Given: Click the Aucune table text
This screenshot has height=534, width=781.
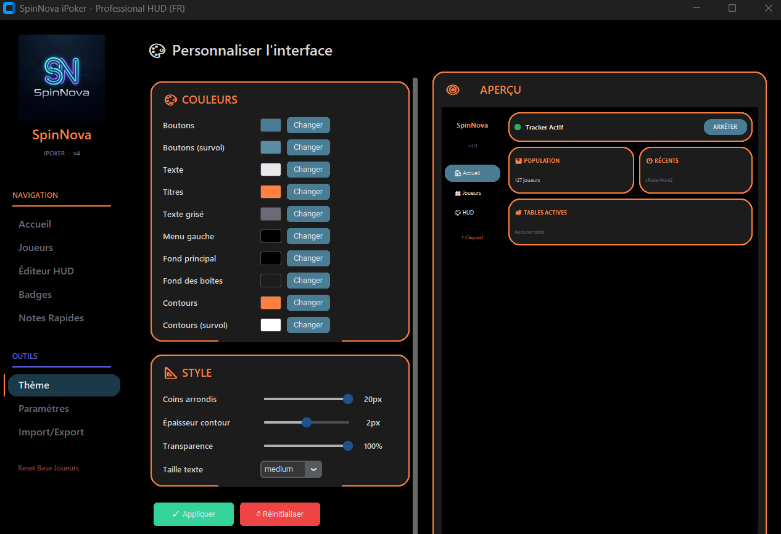Looking at the screenshot, I should click(529, 232).
